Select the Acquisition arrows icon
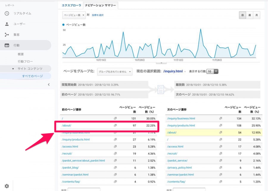 [7, 35]
